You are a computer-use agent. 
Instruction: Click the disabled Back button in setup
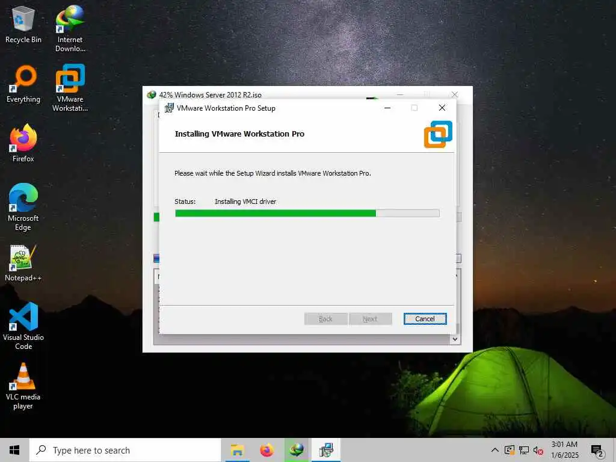click(x=325, y=319)
